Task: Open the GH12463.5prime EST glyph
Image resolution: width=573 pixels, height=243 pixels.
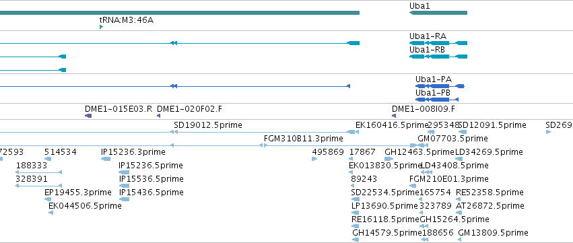Action: [389, 159]
